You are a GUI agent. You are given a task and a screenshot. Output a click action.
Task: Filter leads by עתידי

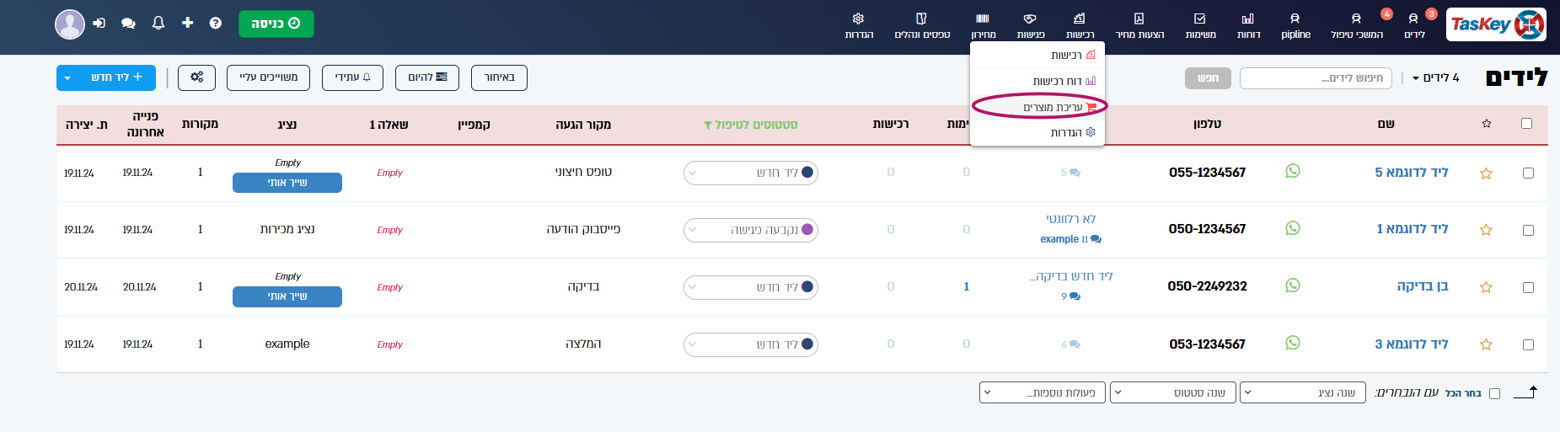352,77
